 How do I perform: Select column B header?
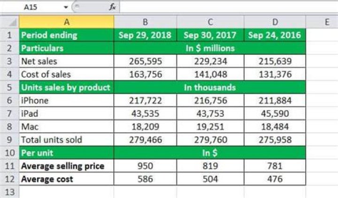(146, 22)
